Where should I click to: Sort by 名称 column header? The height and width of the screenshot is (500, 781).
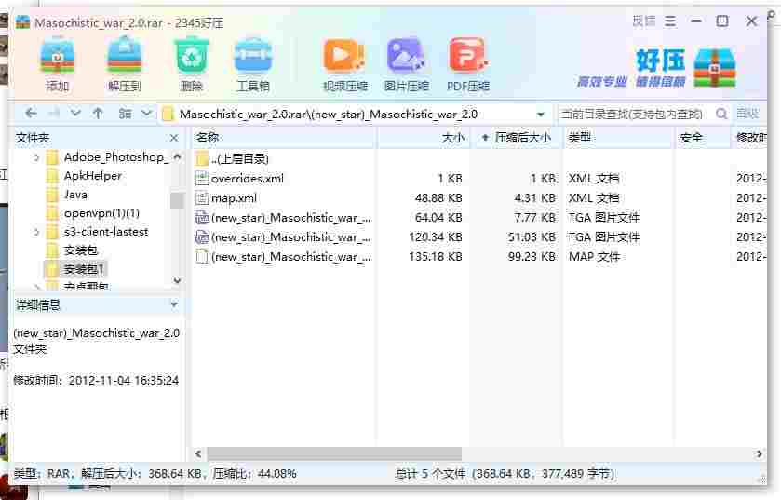pos(284,138)
